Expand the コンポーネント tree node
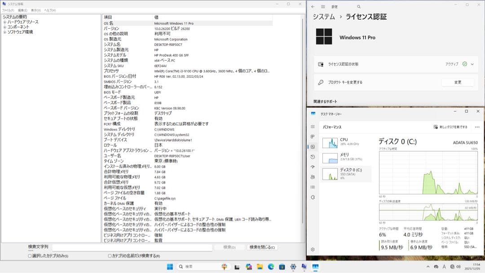This screenshot has width=485, height=273. coord(5,27)
